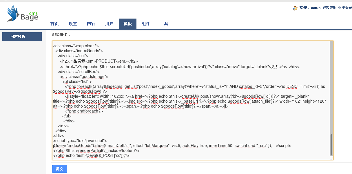
Task: Open the 工具 menu tab
Action: [164, 24]
